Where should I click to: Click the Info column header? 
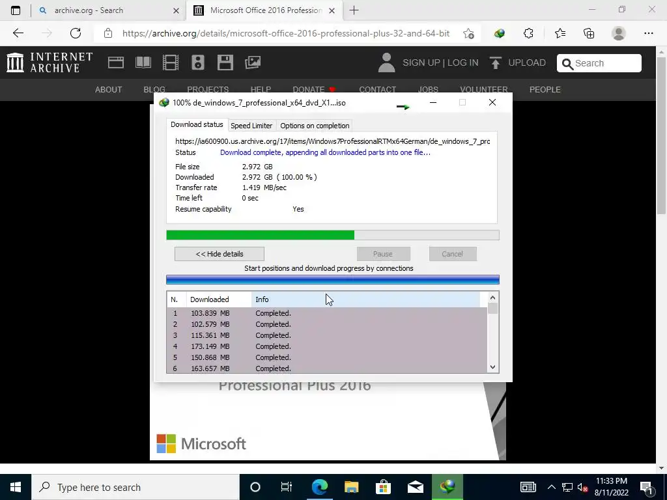click(366, 299)
